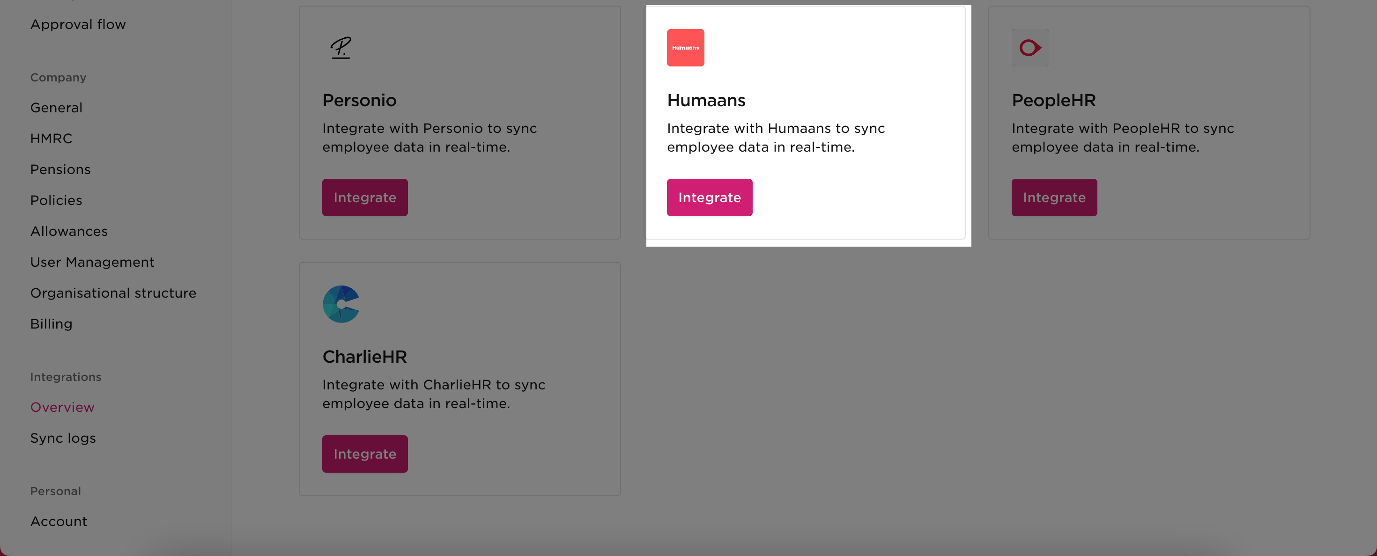Open Approval flow settings
Image resolution: width=1377 pixels, height=556 pixels.
pyautogui.click(x=78, y=24)
